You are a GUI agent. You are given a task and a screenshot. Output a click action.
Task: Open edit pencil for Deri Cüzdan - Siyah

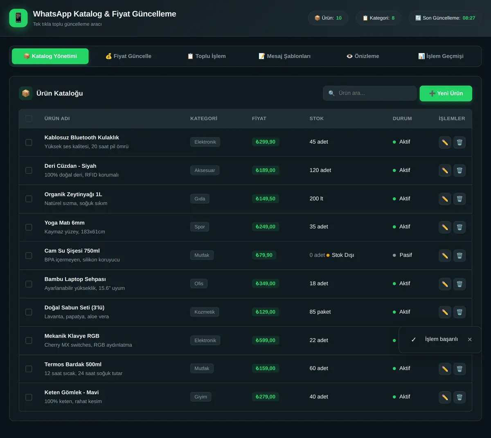coord(445,170)
